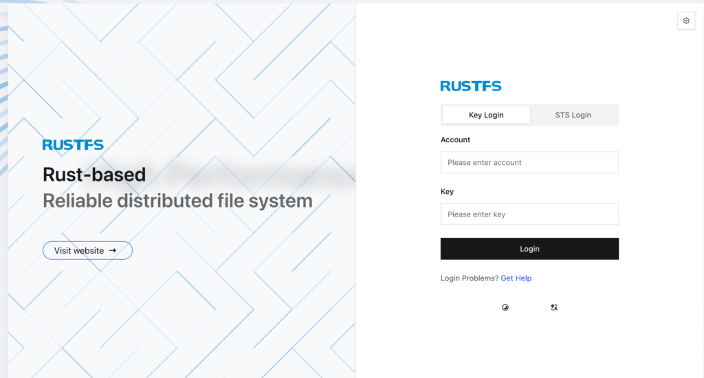Image resolution: width=704 pixels, height=378 pixels.
Task: Click the Key field label
Action: pos(447,192)
